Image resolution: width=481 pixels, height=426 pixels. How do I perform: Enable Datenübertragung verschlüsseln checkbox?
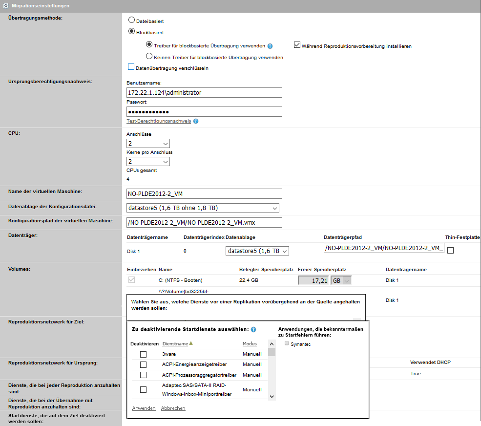(131, 67)
